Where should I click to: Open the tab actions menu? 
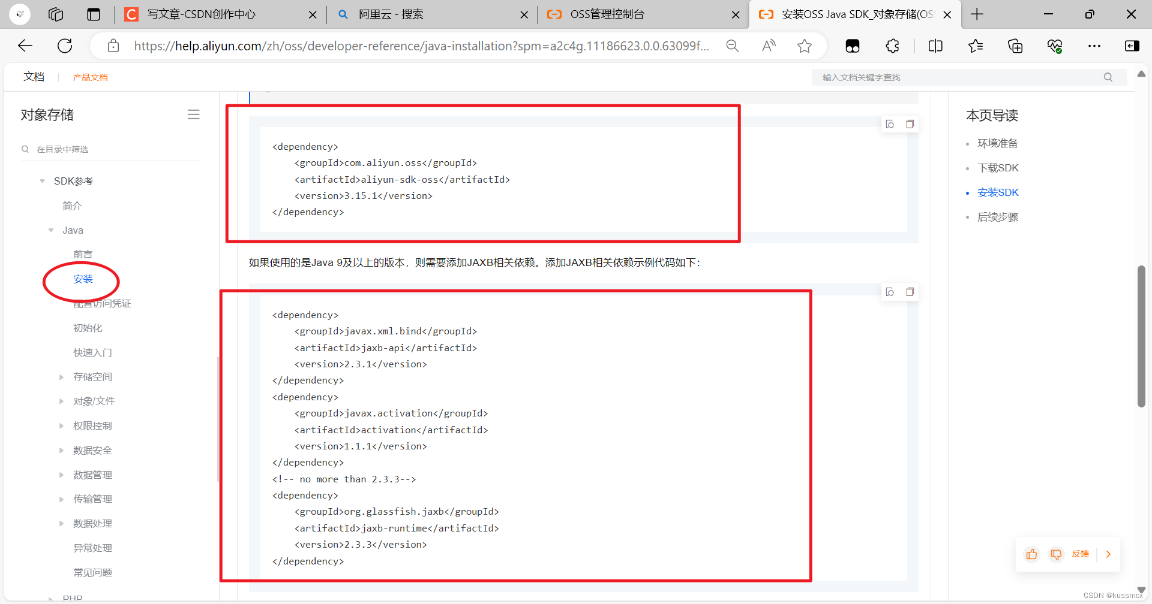pos(94,14)
